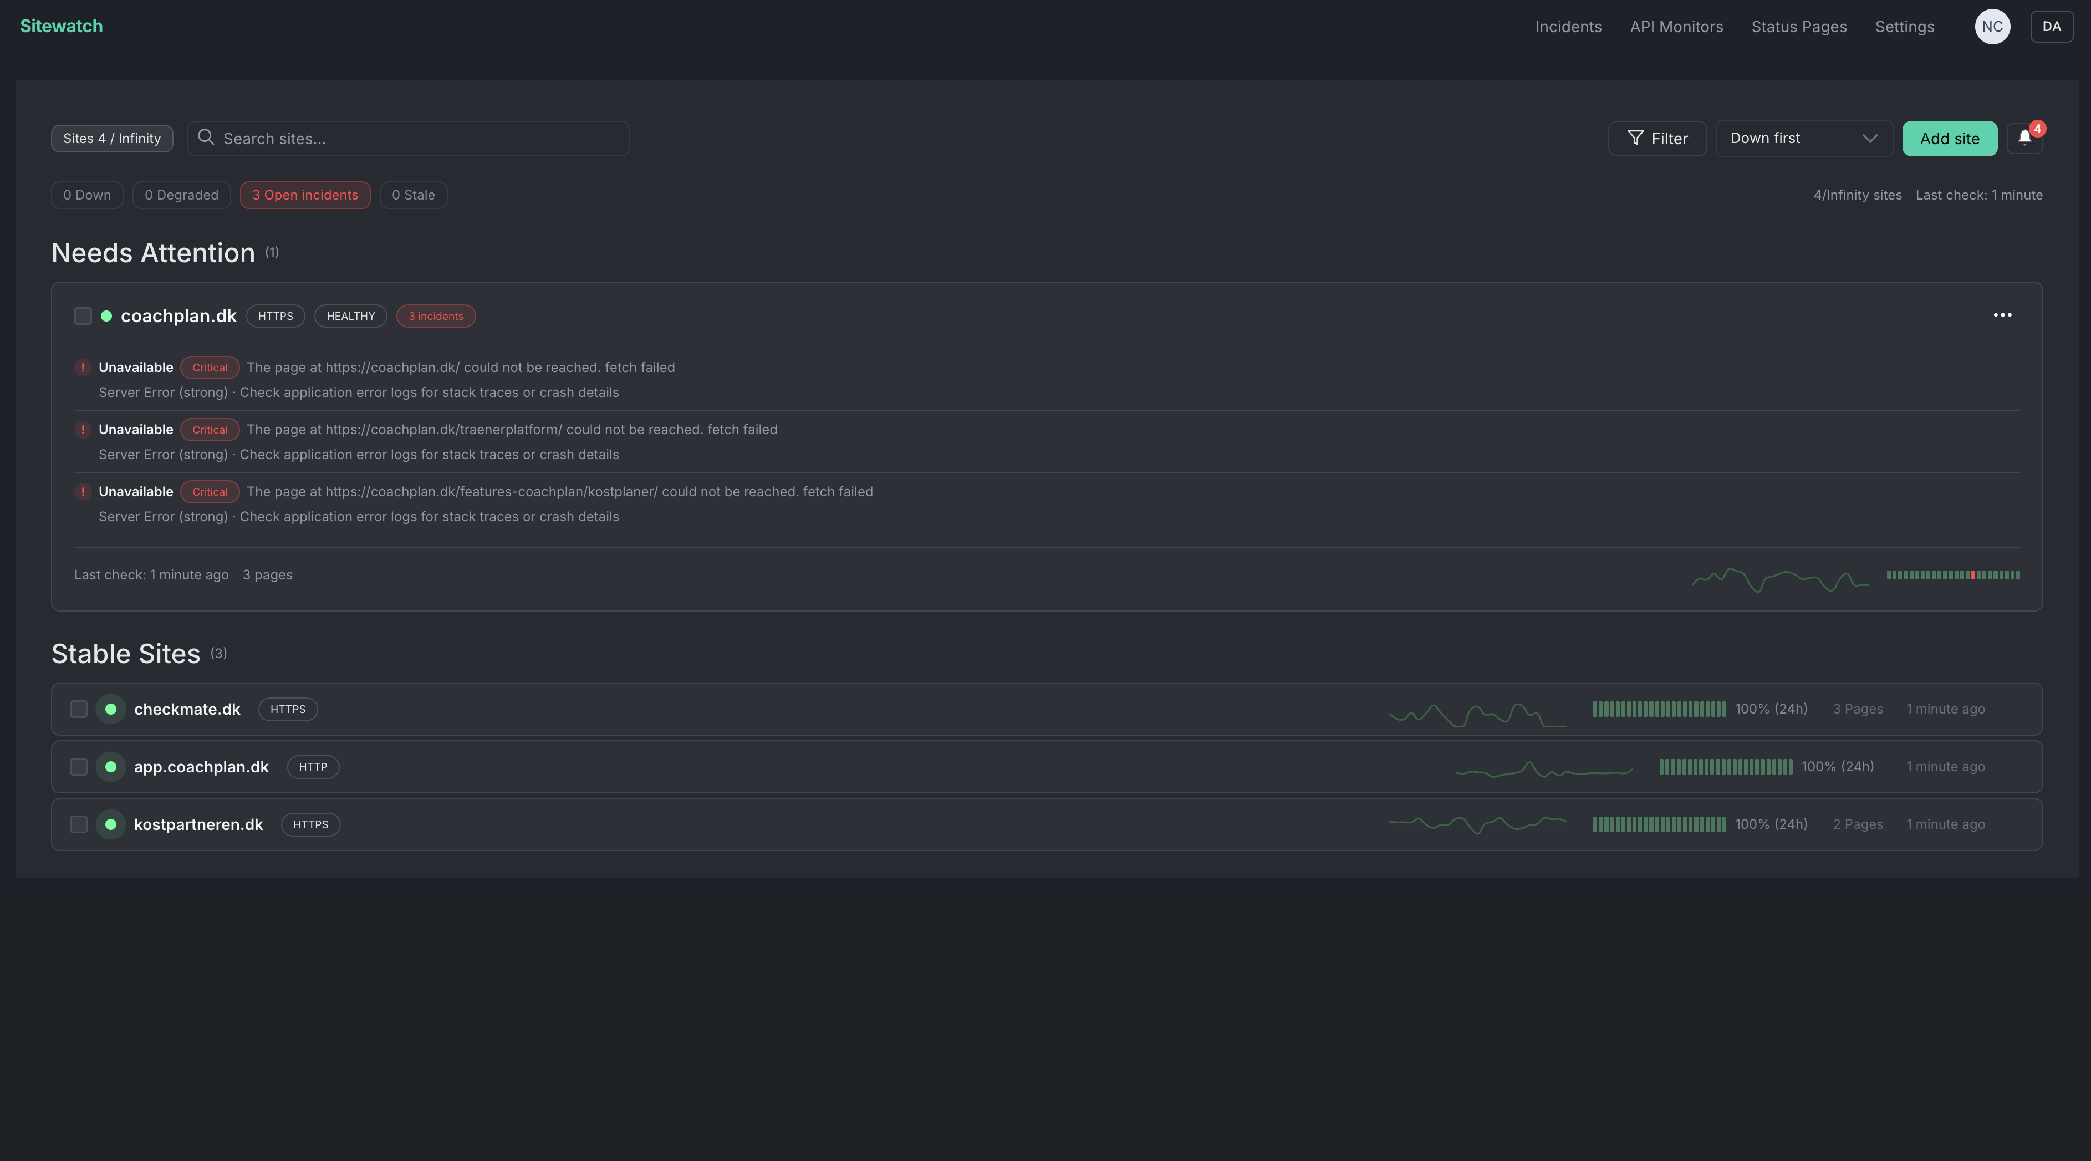Open the search sites icon
The image size is (2091, 1161).
[x=206, y=138]
